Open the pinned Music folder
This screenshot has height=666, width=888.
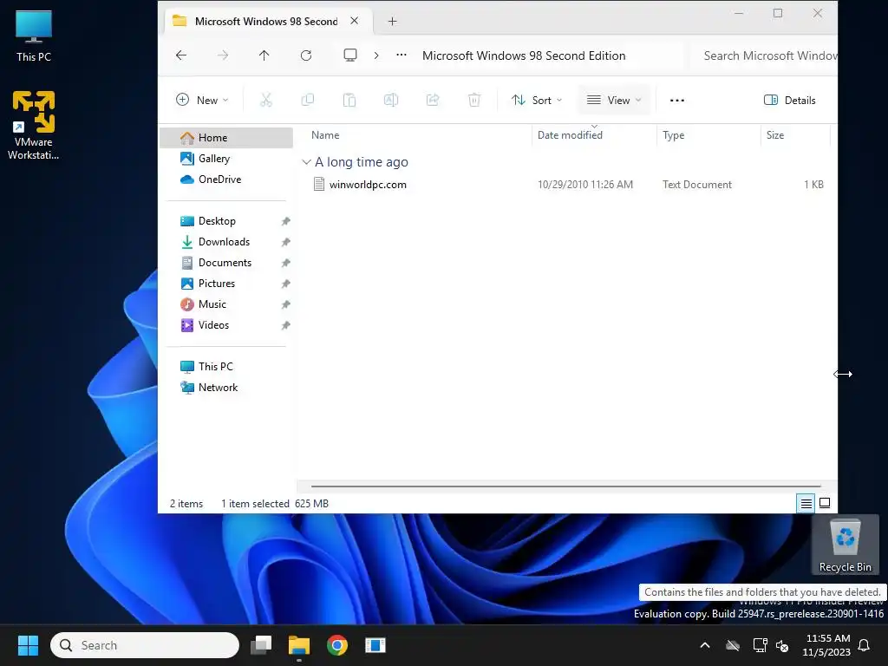tap(226, 304)
